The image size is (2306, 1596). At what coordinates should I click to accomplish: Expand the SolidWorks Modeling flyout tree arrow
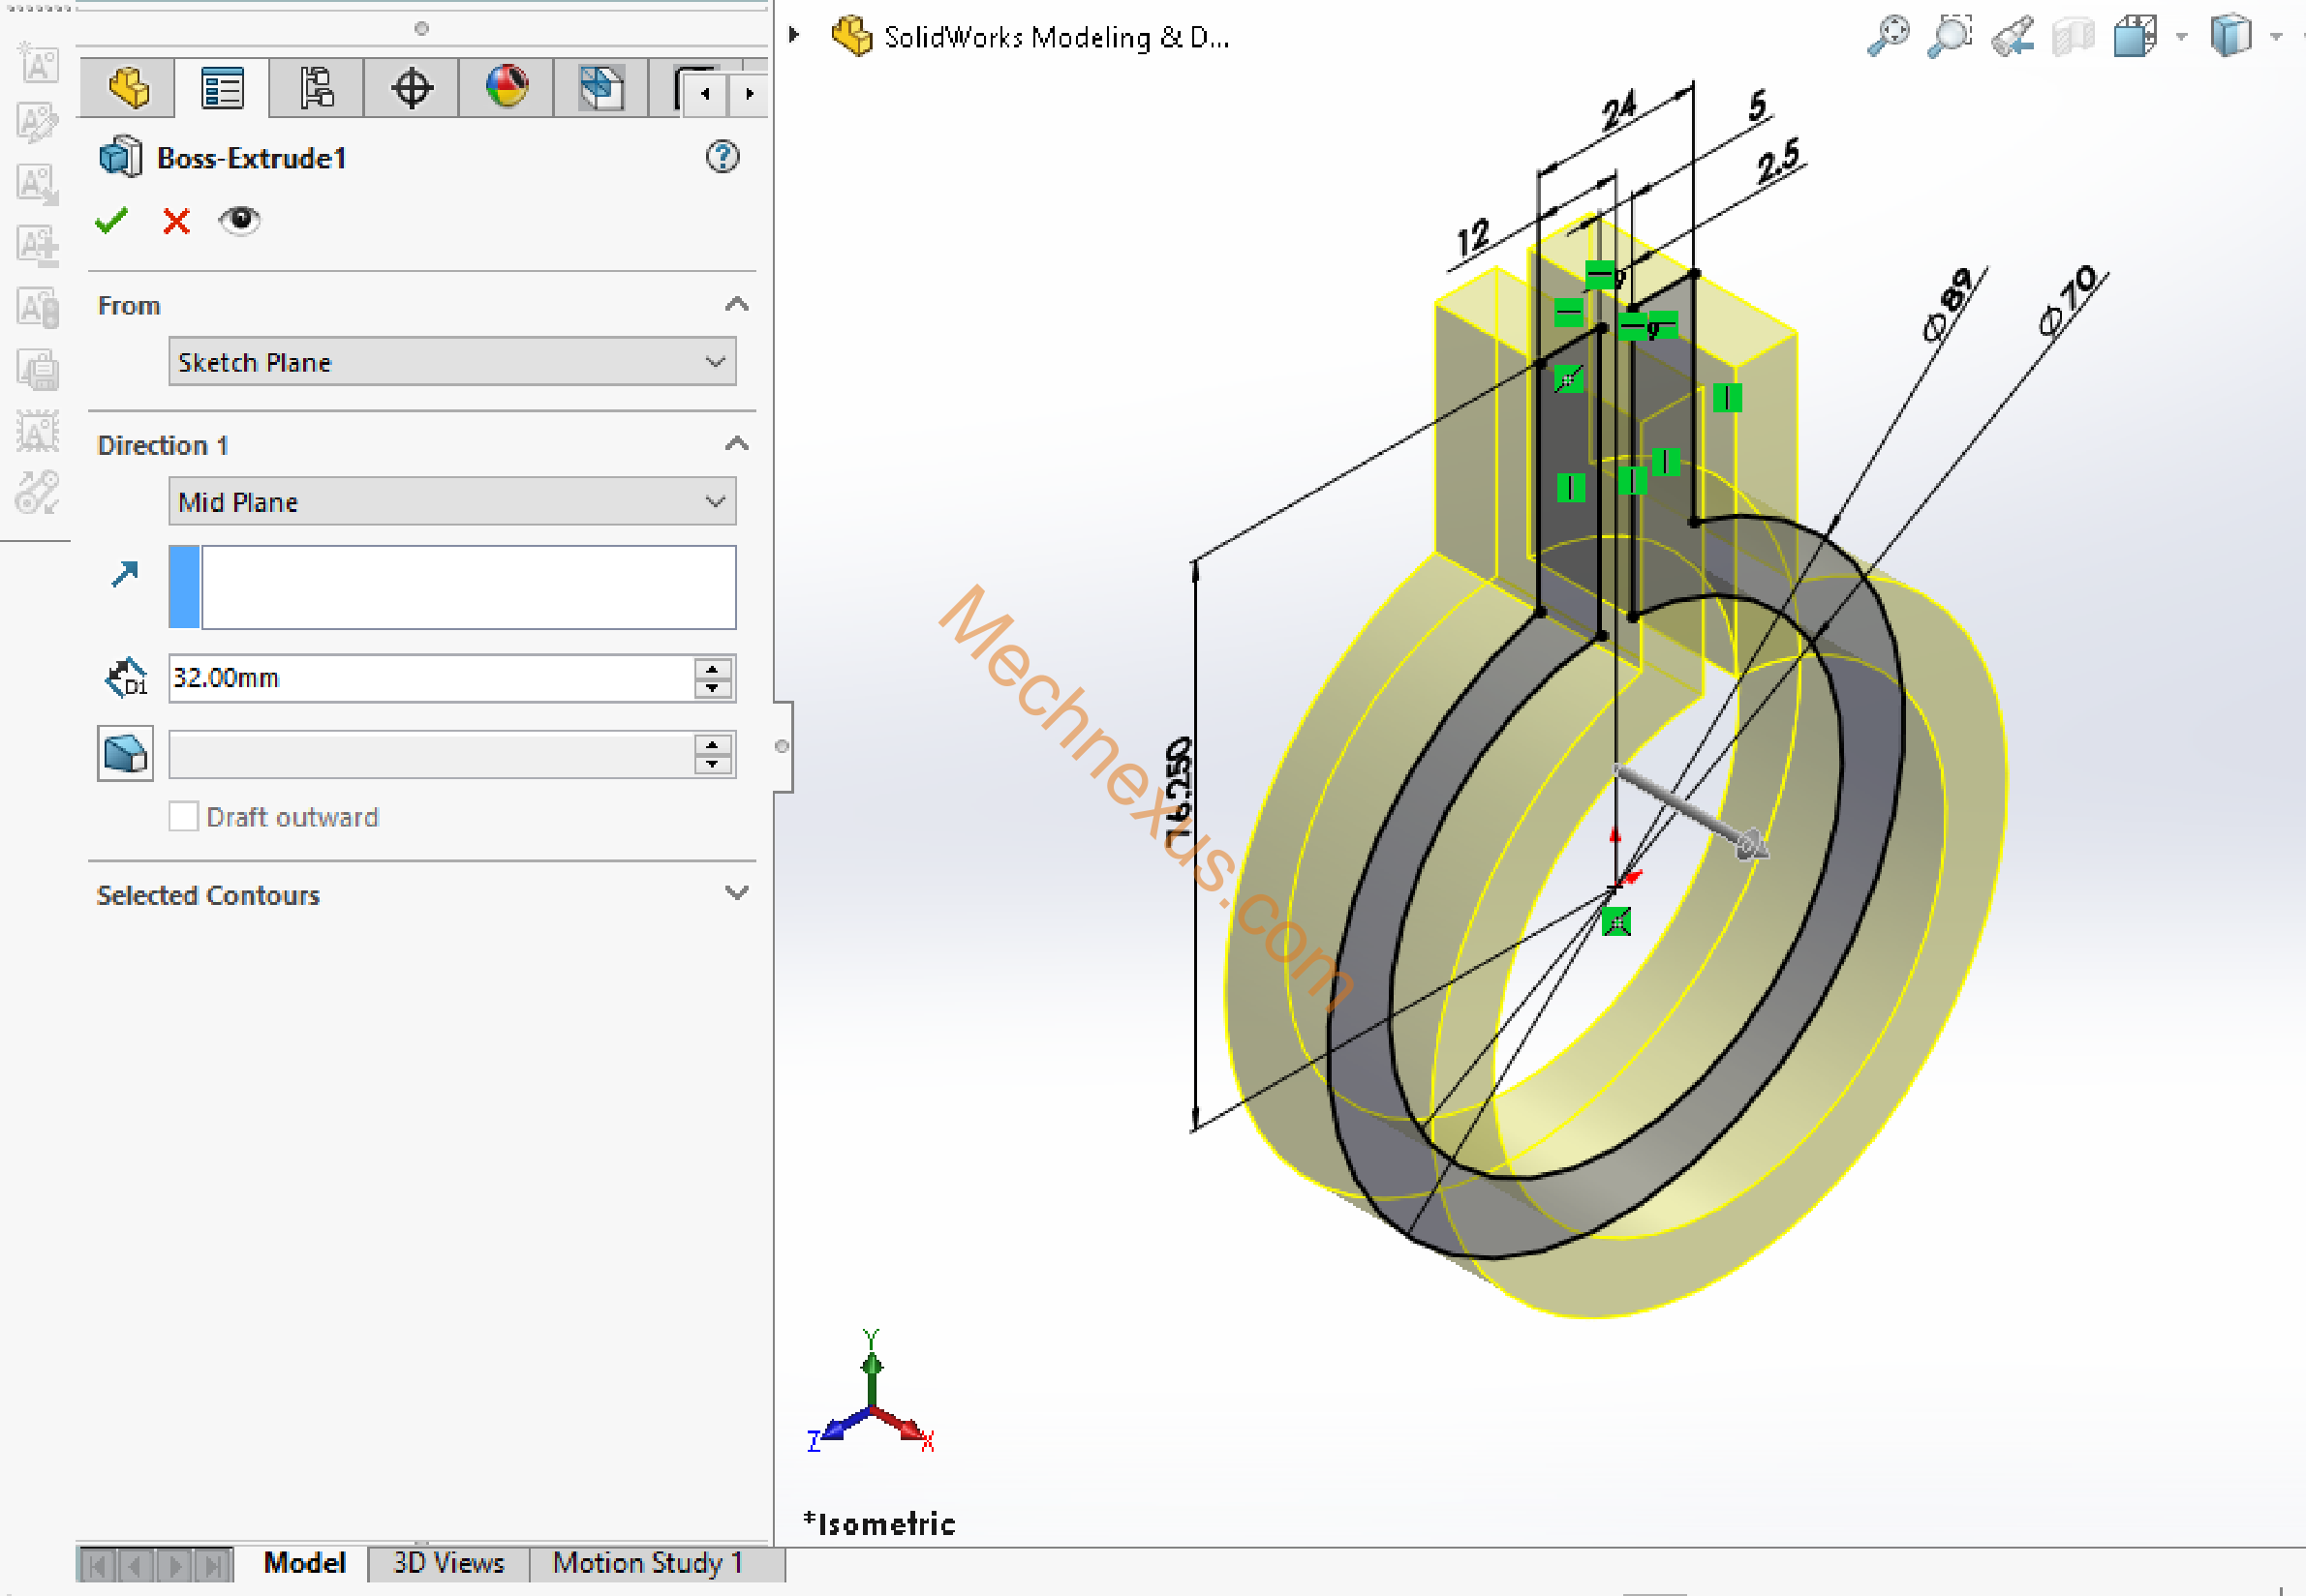[x=793, y=36]
